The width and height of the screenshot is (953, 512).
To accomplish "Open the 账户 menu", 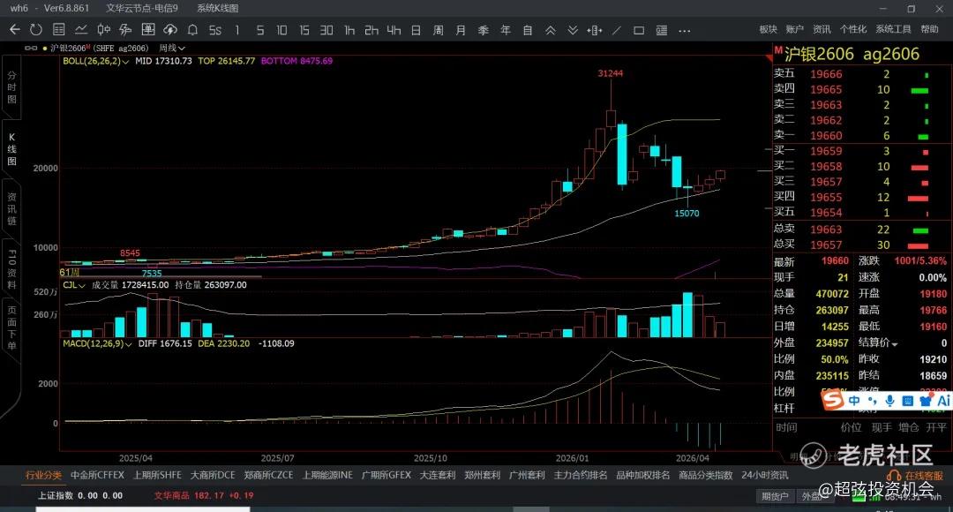I will (x=794, y=29).
